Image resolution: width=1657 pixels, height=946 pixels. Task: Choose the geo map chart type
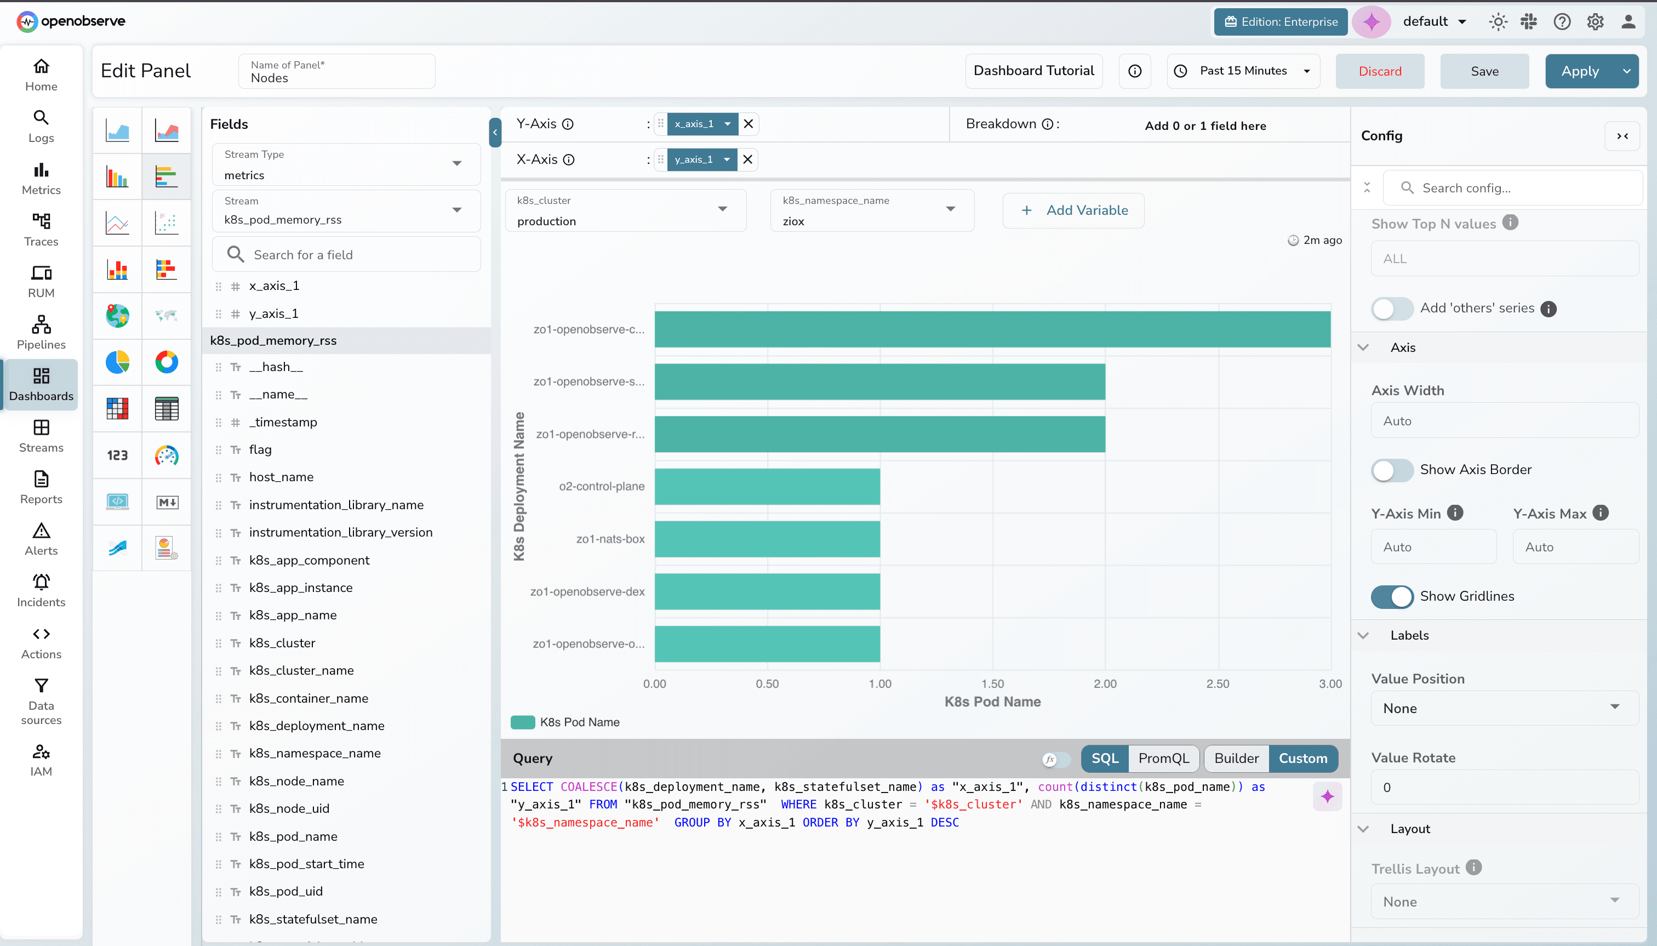(x=117, y=316)
